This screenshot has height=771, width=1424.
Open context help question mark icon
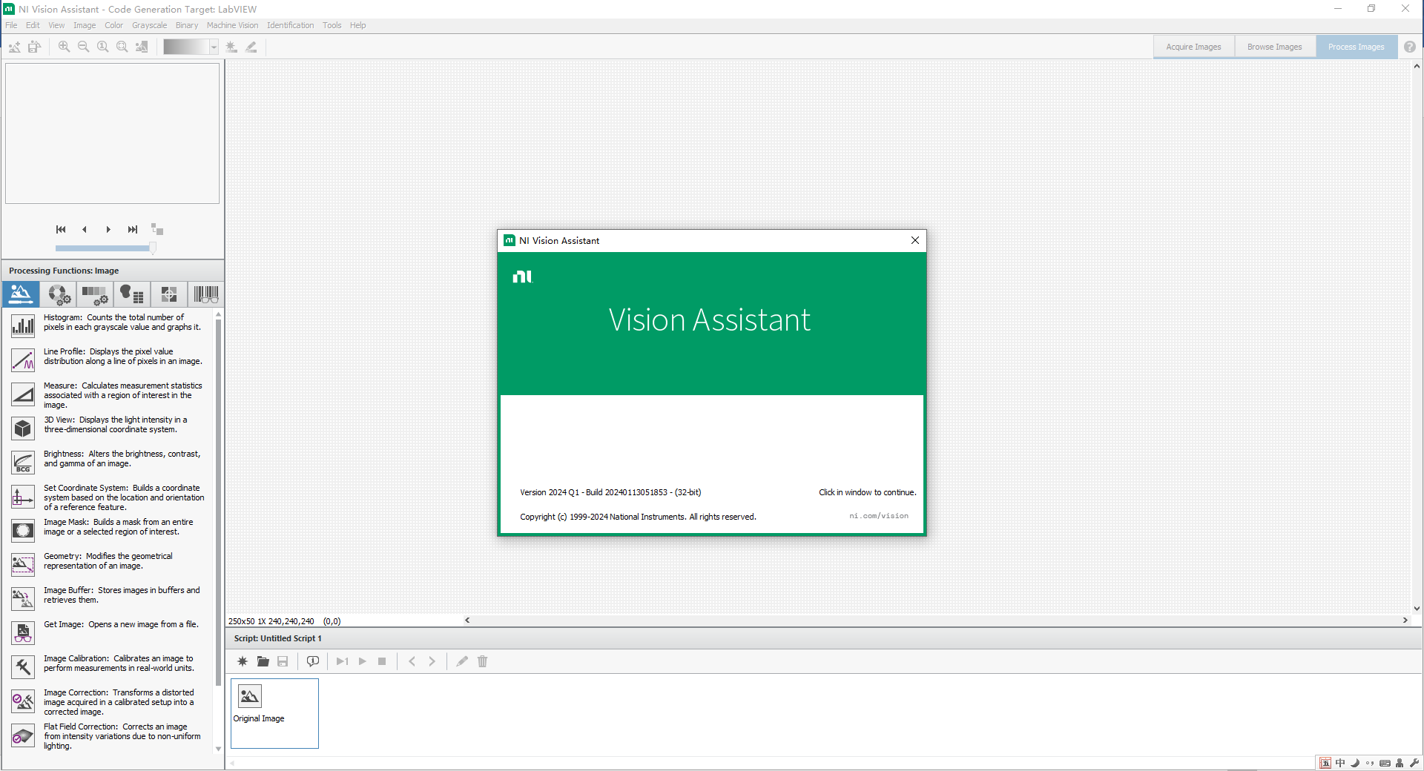coord(1410,47)
